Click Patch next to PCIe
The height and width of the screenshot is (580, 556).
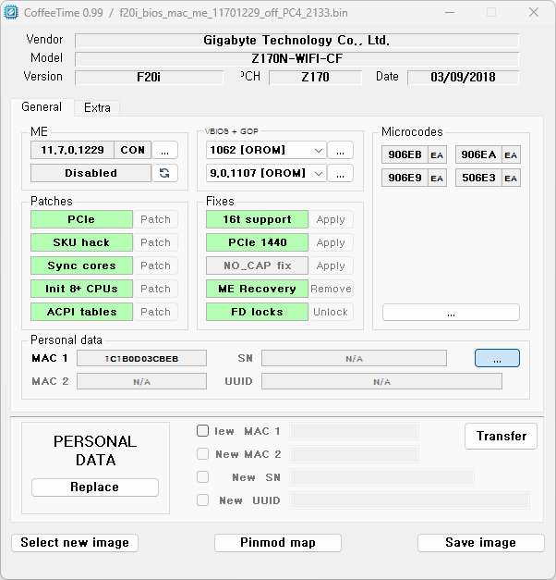coord(155,219)
